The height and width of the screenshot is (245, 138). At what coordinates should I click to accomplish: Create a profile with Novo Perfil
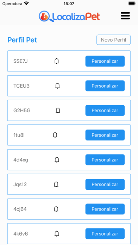113,40
